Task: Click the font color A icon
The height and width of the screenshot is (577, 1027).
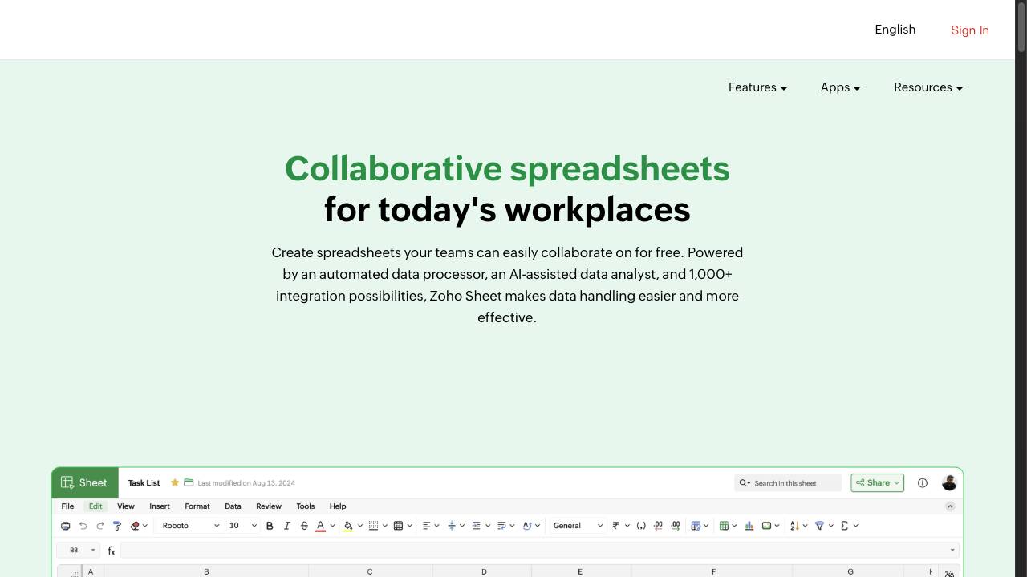Action: tap(320, 526)
